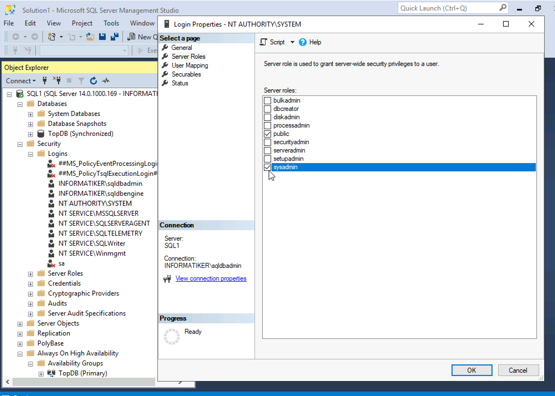Open the Tools menu

(x=111, y=23)
